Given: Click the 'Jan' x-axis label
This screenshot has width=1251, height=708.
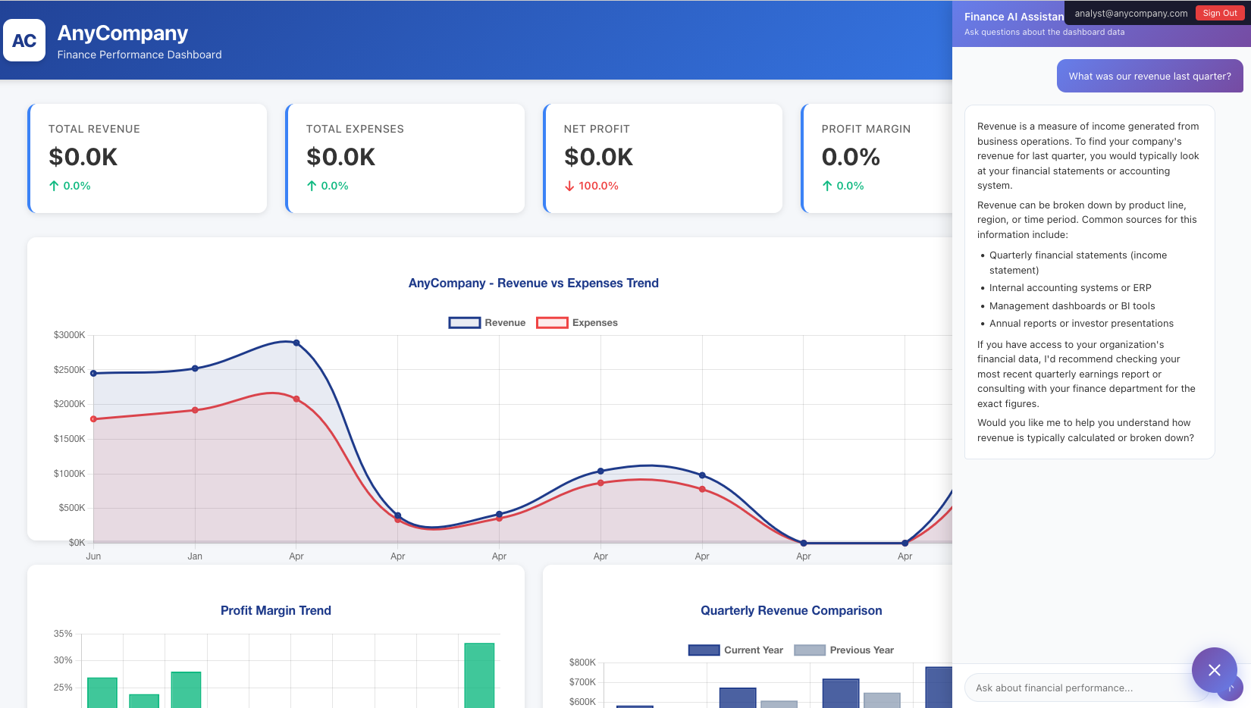Looking at the screenshot, I should click(195, 556).
